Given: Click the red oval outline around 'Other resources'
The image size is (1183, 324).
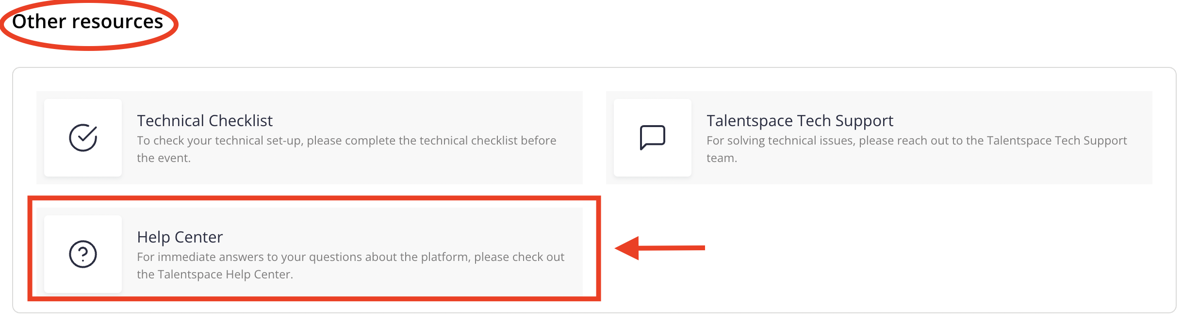Looking at the screenshot, I should (x=89, y=47).
